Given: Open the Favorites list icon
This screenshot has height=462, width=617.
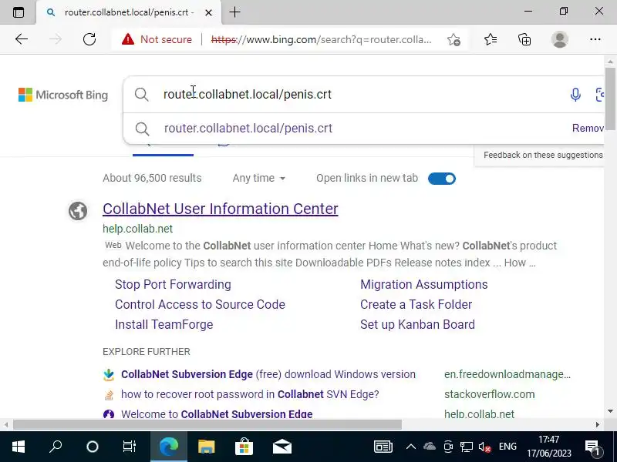Looking at the screenshot, I should pos(491,39).
